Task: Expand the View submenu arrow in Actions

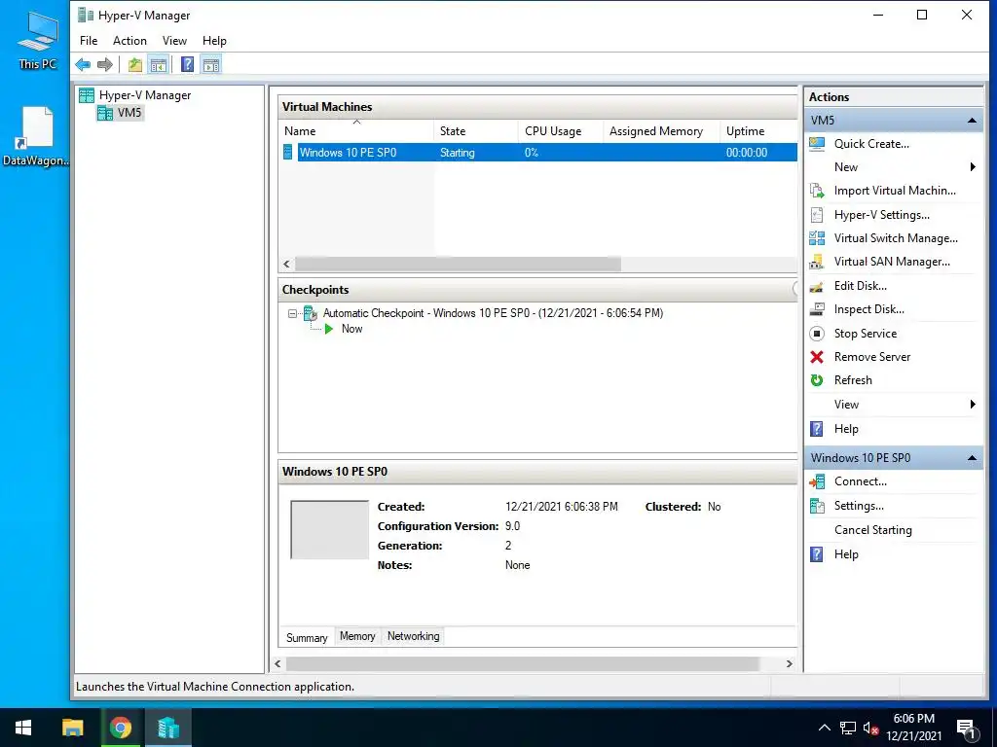Action: (x=973, y=405)
